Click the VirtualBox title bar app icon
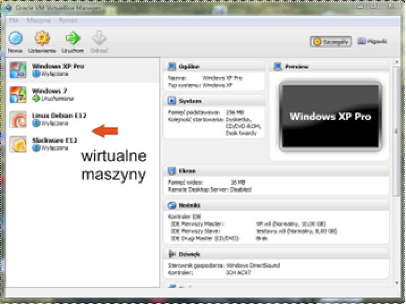The width and height of the screenshot is (406, 305). [x=9, y=8]
